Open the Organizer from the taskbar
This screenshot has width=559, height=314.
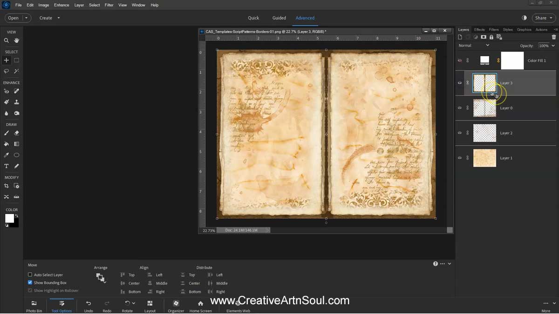176,306
